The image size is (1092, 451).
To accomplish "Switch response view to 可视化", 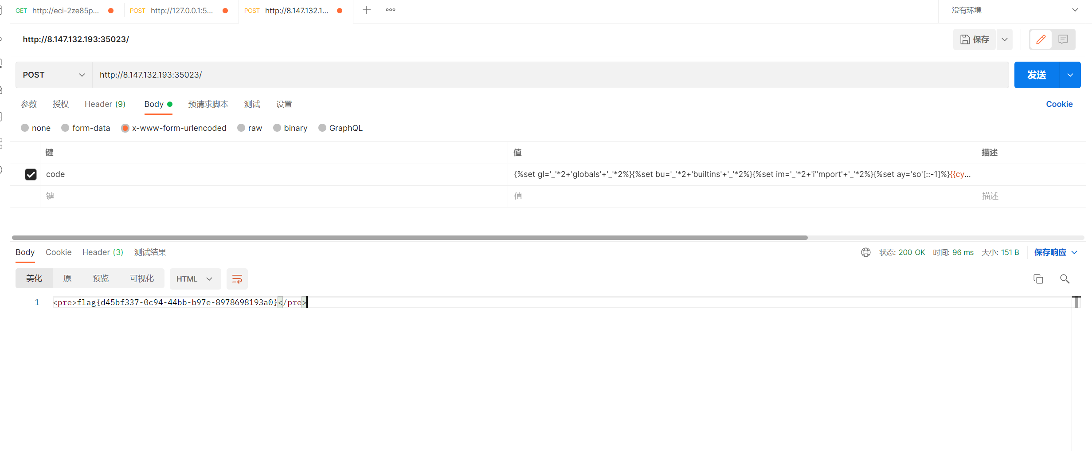I will point(142,278).
